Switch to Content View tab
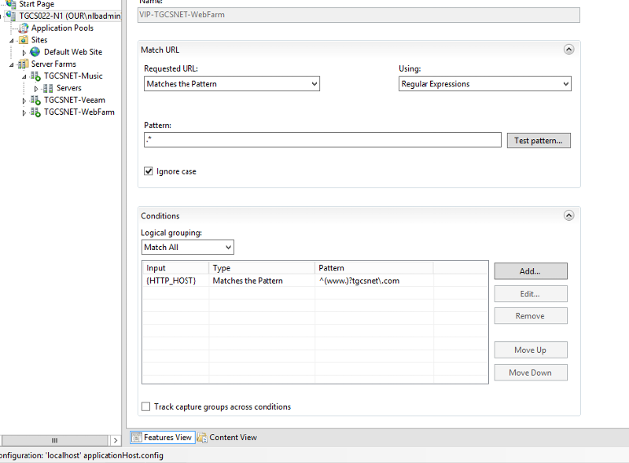The image size is (629, 463). [227, 437]
